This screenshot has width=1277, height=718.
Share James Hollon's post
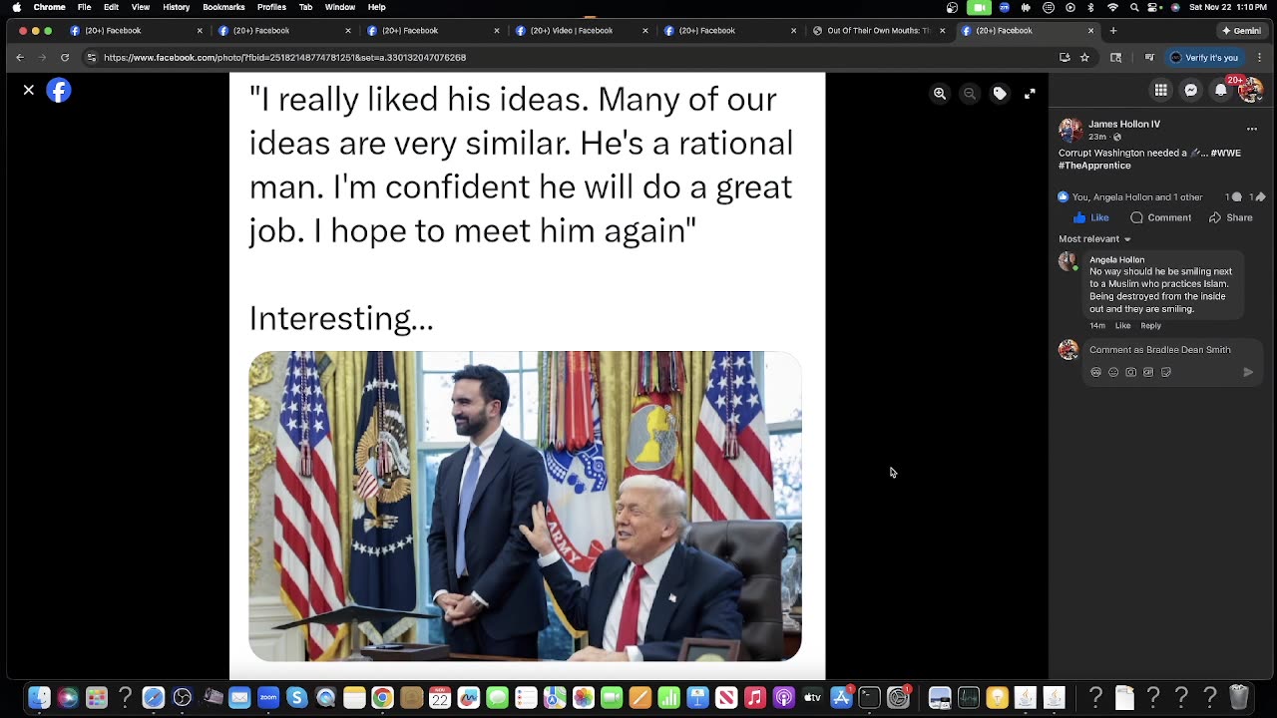pos(1231,217)
